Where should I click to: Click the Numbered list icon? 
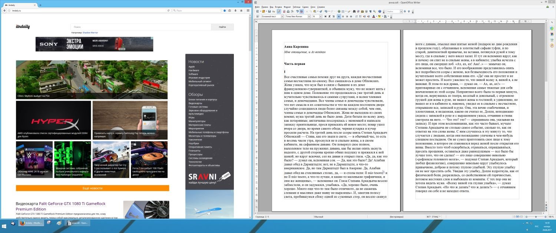click(x=357, y=16)
